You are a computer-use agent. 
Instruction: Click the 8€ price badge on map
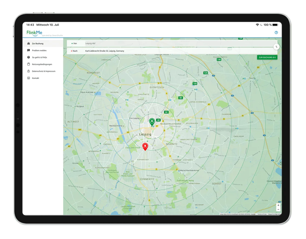pyautogui.click(x=181, y=98)
